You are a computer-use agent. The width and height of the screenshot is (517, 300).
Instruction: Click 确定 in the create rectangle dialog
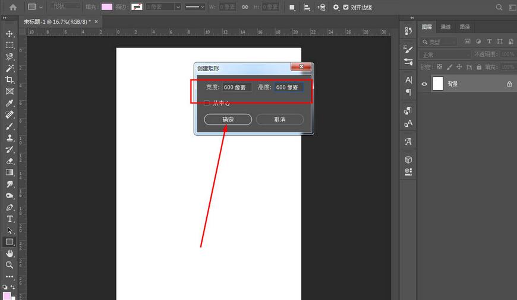point(228,119)
